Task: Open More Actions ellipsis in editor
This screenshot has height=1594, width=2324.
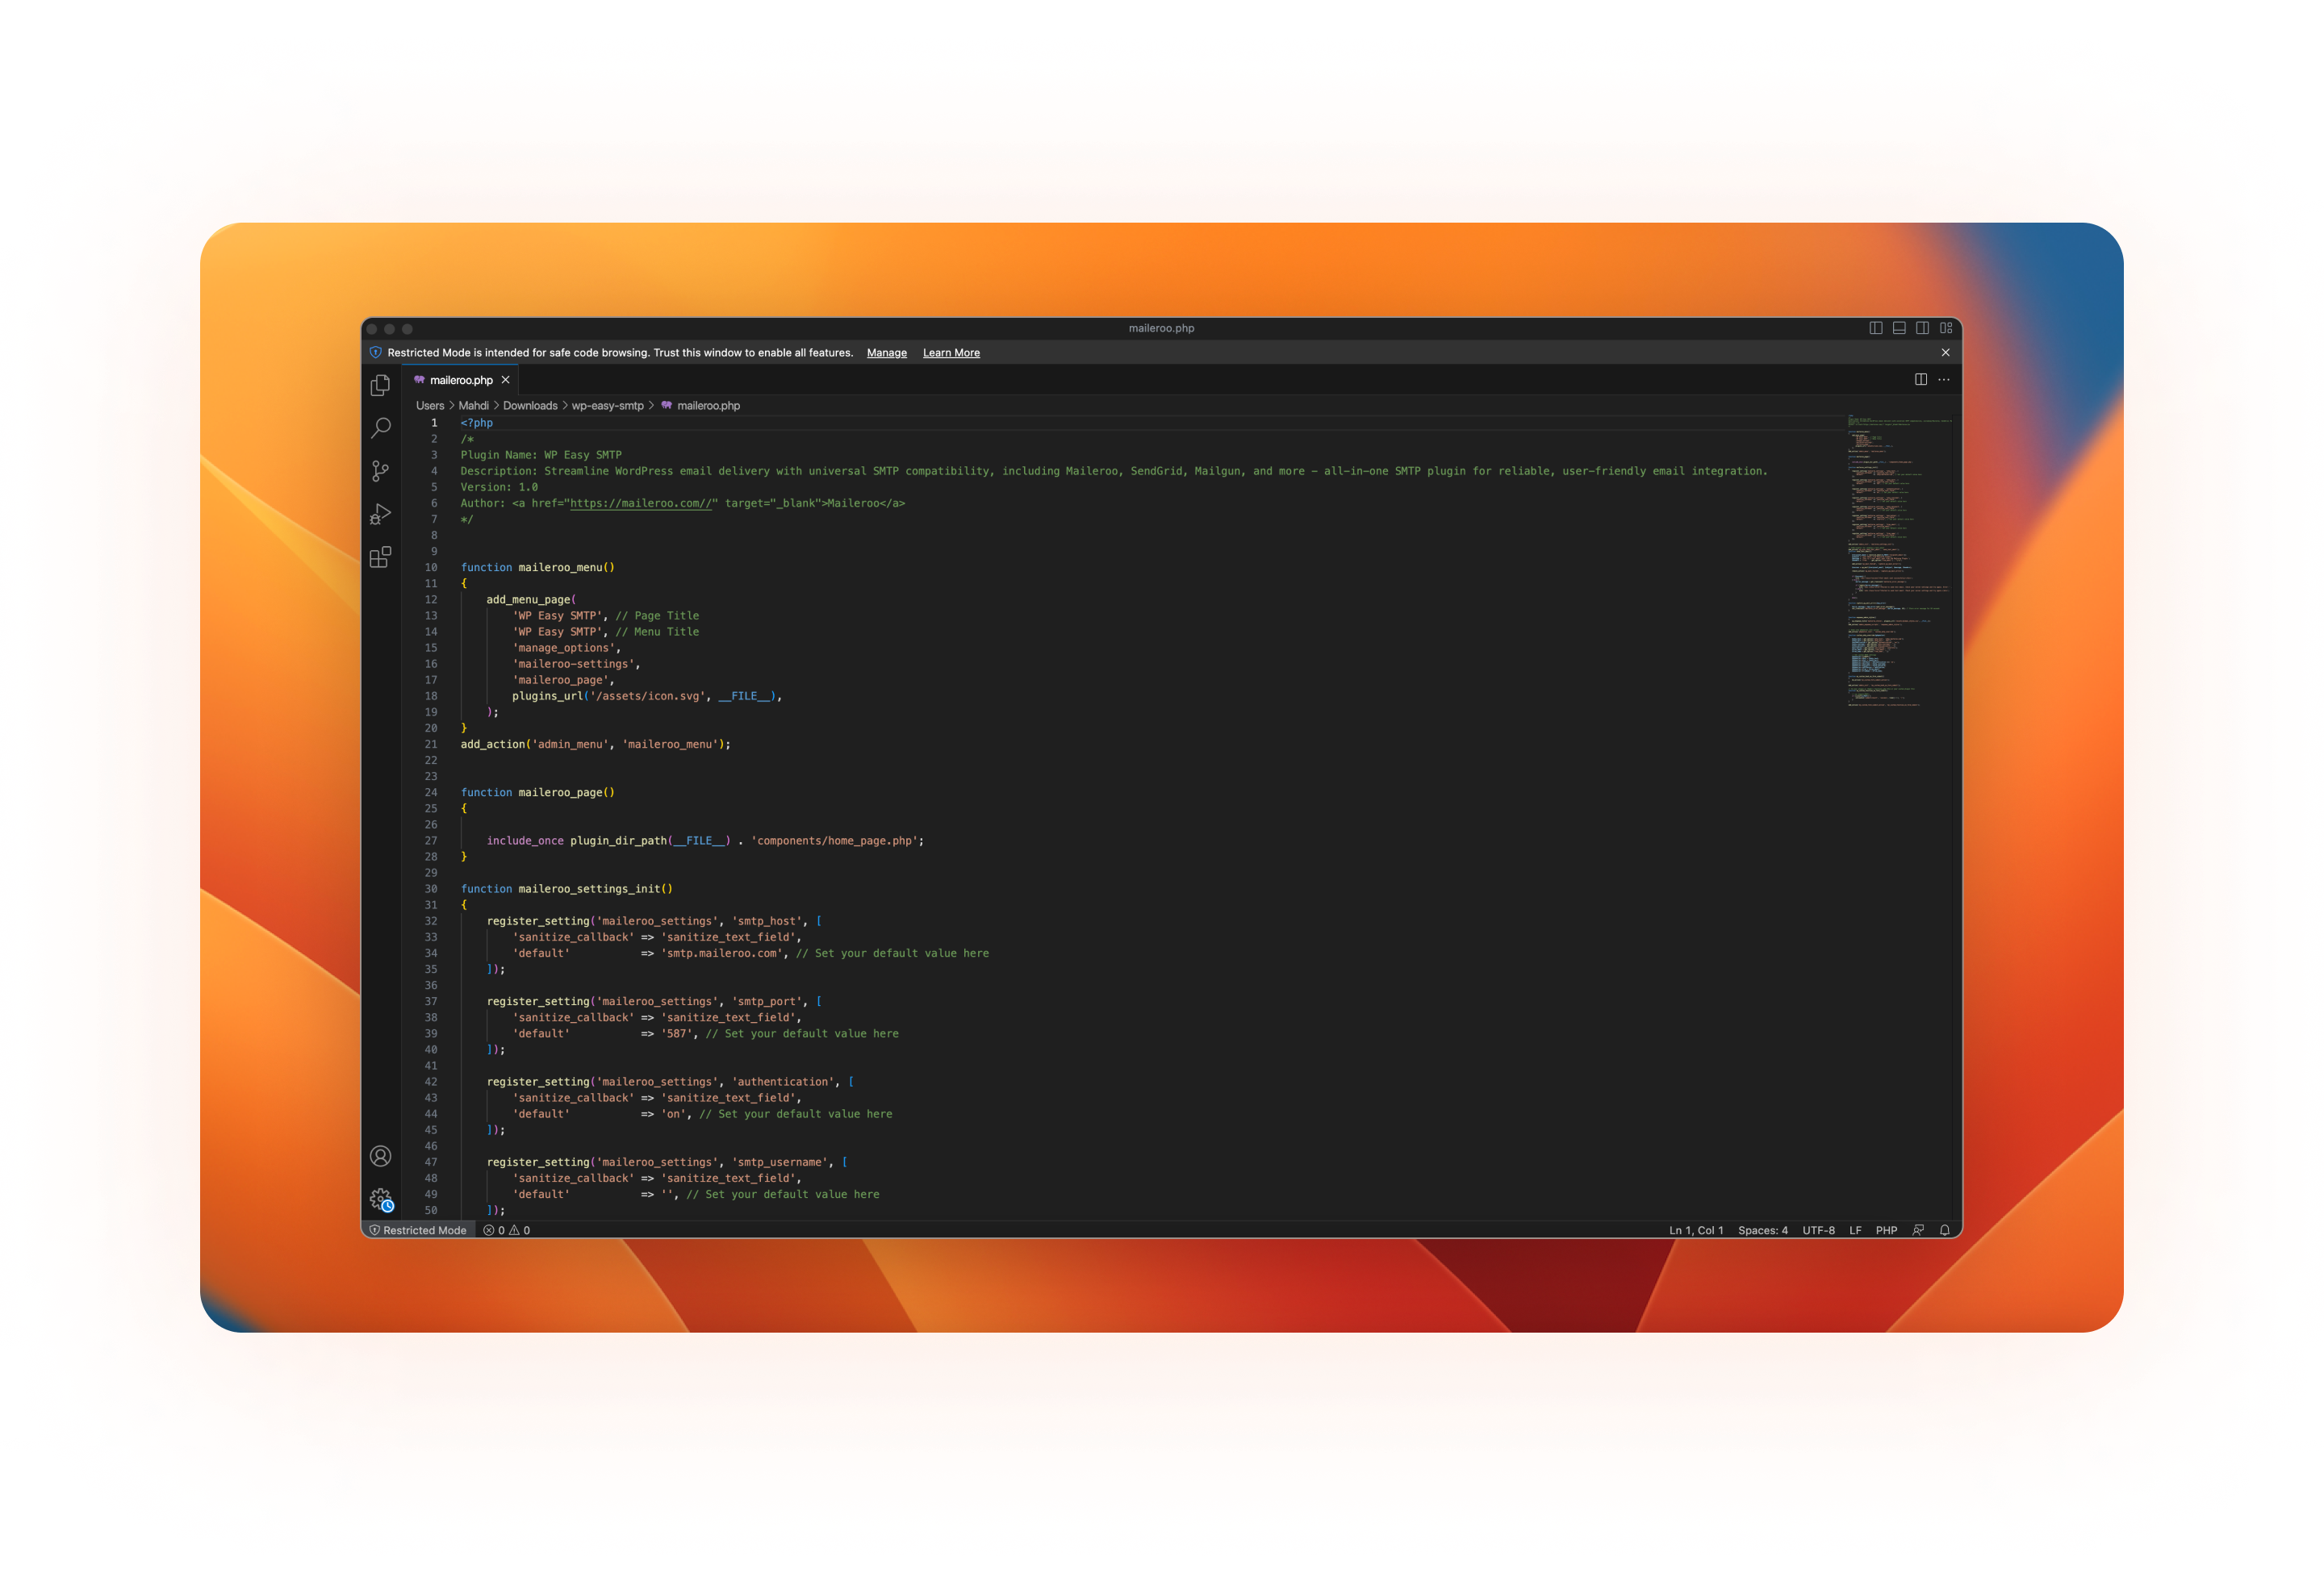Action: pyautogui.click(x=1944, y=380)
